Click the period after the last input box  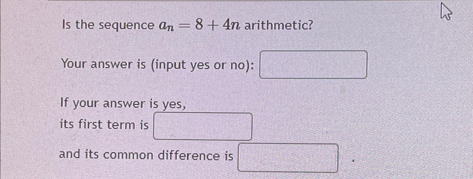[x=353, y=160]
